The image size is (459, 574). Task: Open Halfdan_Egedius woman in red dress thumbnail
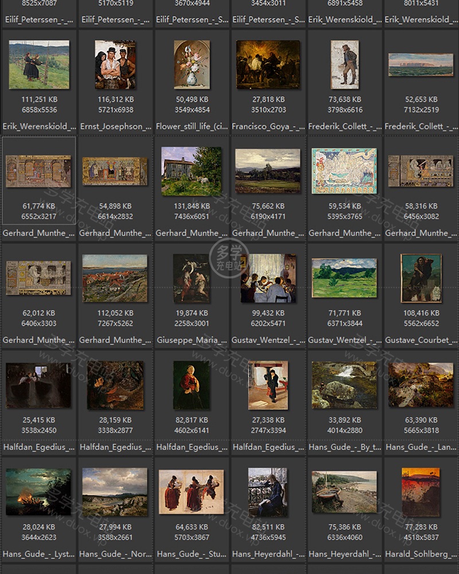(x=192, y=385)
